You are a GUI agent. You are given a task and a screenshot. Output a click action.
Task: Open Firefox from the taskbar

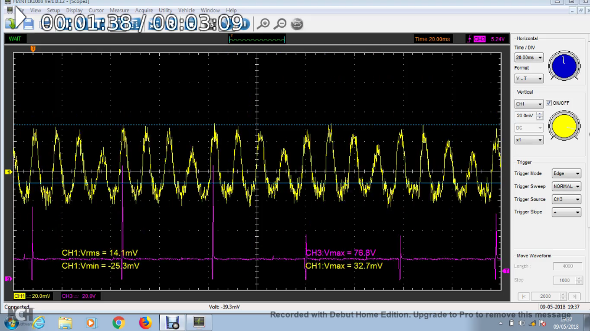point(145,323)
